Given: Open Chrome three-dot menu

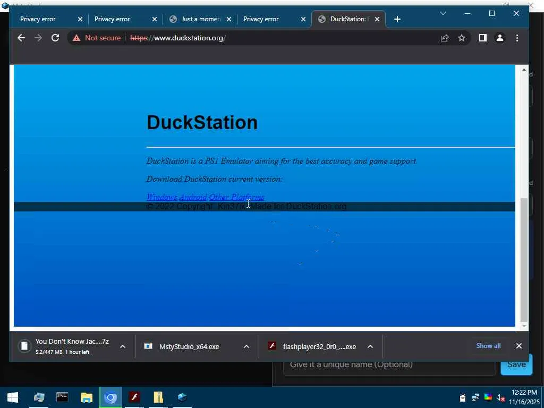Looking at the screenshot, I should tap(517, 38).
